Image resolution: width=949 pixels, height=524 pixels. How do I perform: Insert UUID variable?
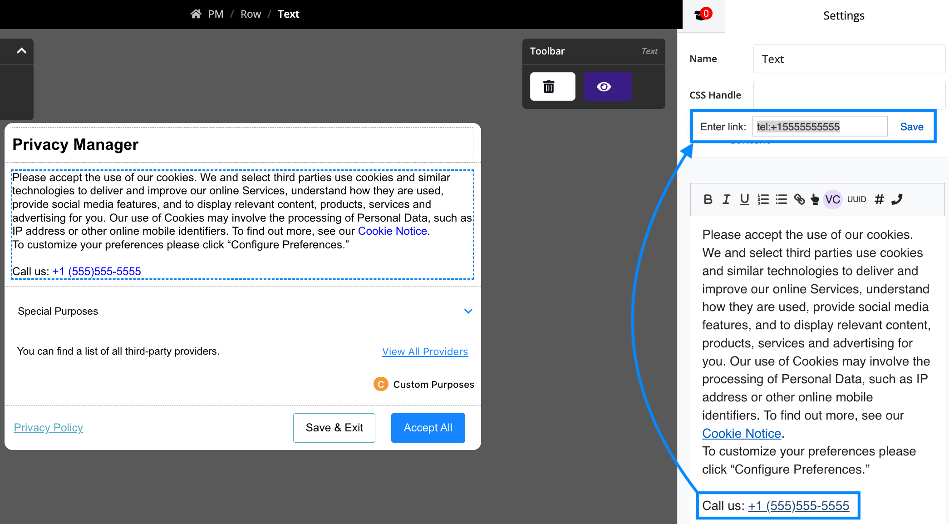[856, 199]
